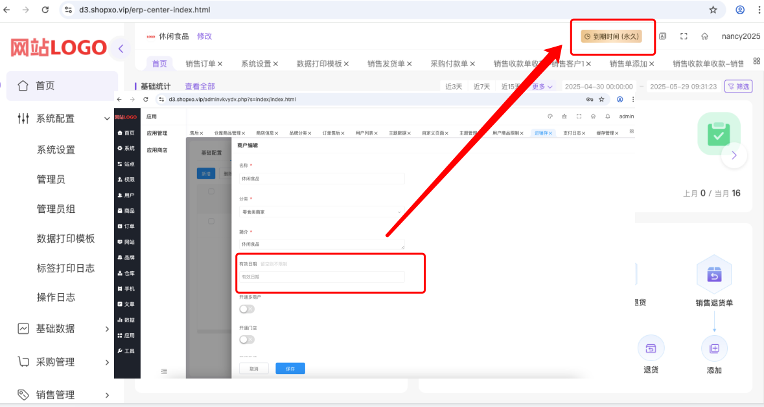This screenshot has width=764, height=407.
Task: Click 订单 in the inner dark sidebar
Action: pos(126,226)
